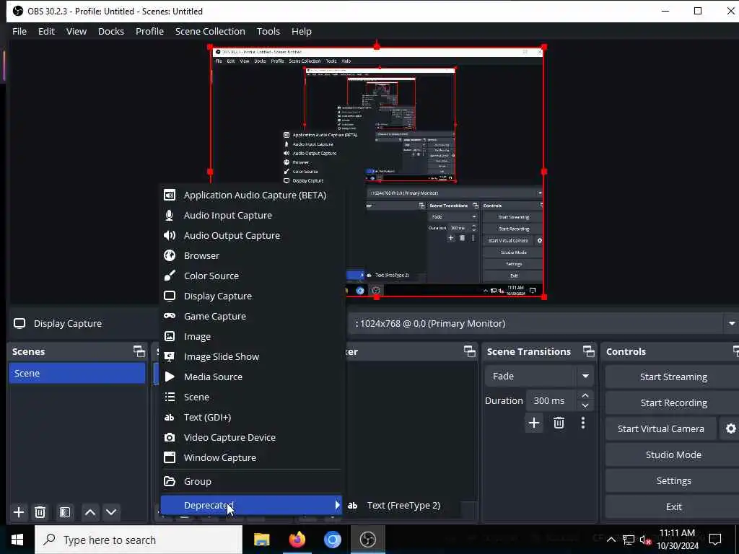This screenshot has width=739, height=554.
Task: Click the Text (GDI+) ab icon
Action: 169,418
